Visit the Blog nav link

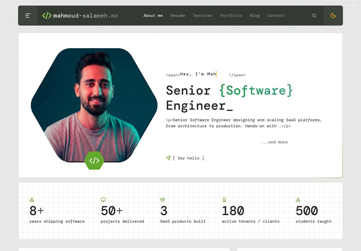(255, 16)
